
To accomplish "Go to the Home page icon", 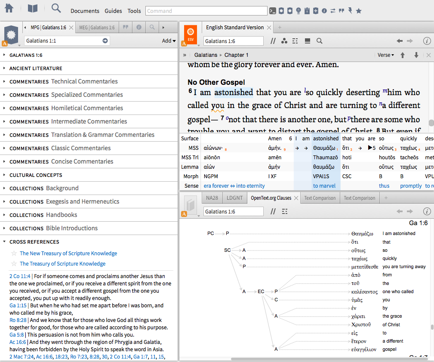I will click(x=9, y=8).
